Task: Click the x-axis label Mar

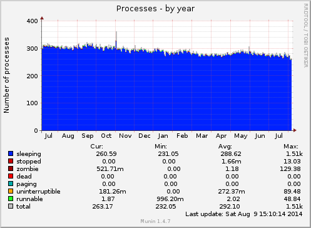Action: [202, 136]
